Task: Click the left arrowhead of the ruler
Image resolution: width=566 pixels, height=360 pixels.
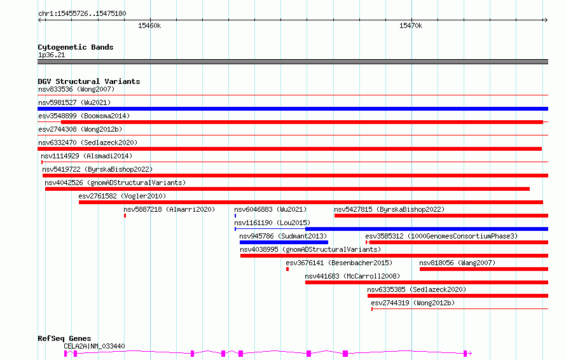Action: coord(40,20)
